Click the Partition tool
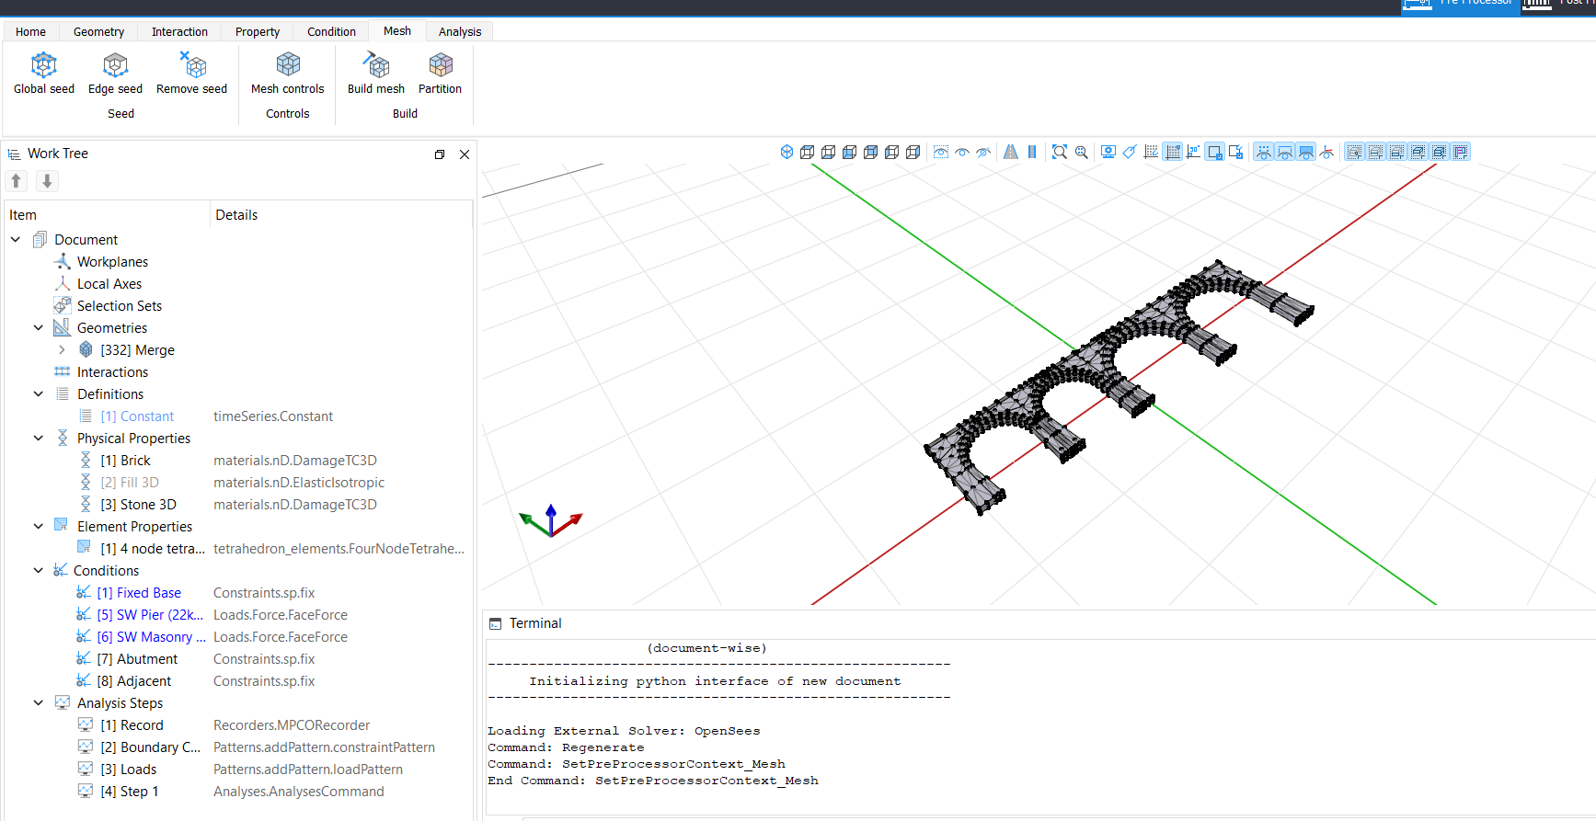Image resolution: width=1596 pixels, height=821 pixels. [x=440, y=74]
